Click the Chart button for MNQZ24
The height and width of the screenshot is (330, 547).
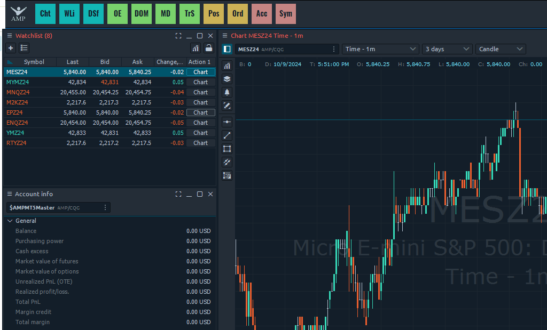pyautogui.click(x=201, y=92)
